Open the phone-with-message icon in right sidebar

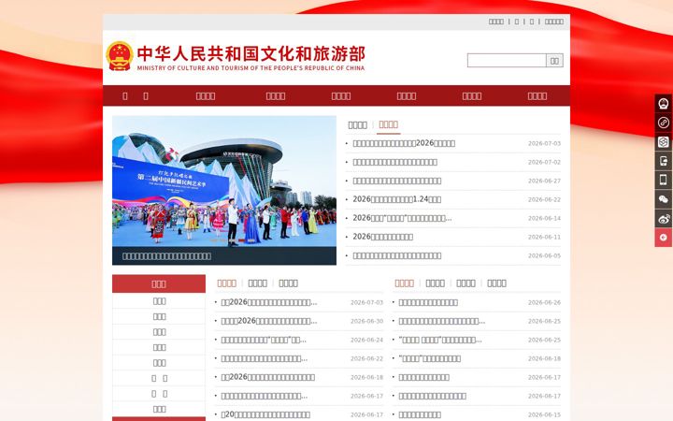pyautogui.click(x=663, y=161)
